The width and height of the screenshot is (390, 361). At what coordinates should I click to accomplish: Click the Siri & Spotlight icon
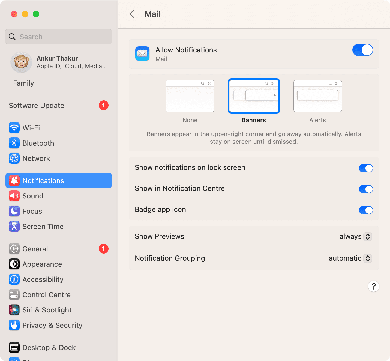(x=14, y=310)
